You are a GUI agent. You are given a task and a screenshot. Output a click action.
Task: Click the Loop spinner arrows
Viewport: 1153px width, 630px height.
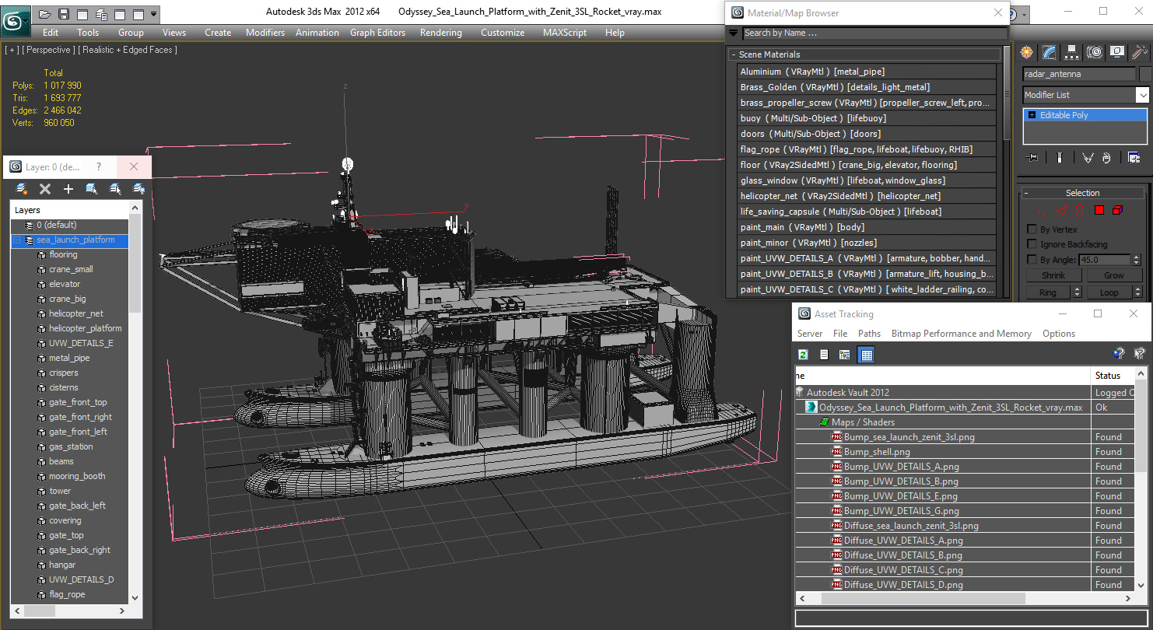[1137, 292]
